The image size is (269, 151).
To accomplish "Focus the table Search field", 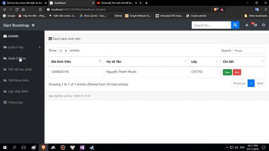I will click(249, 50).
